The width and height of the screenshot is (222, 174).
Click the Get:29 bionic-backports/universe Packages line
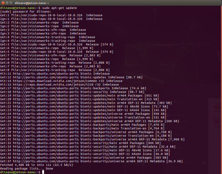(86, 132)
